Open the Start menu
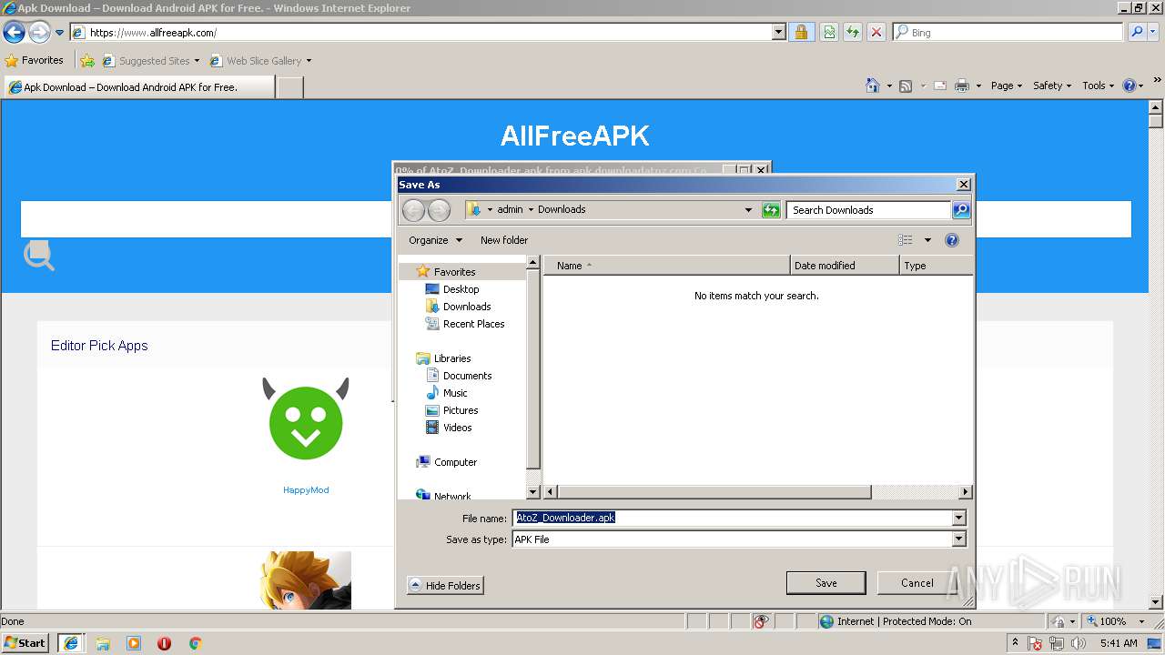This screenshot has width=1165, height=655. coord(25,643)
